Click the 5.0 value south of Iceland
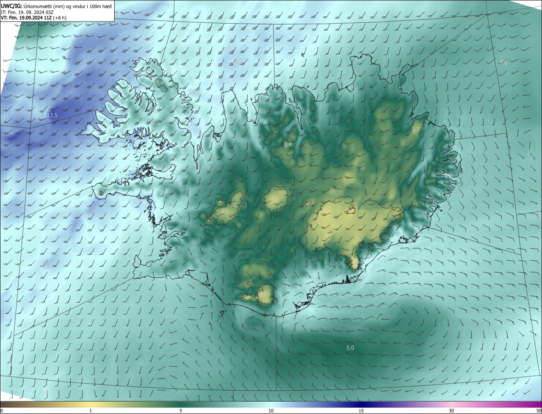542x414 pixels. click(350, 348)
